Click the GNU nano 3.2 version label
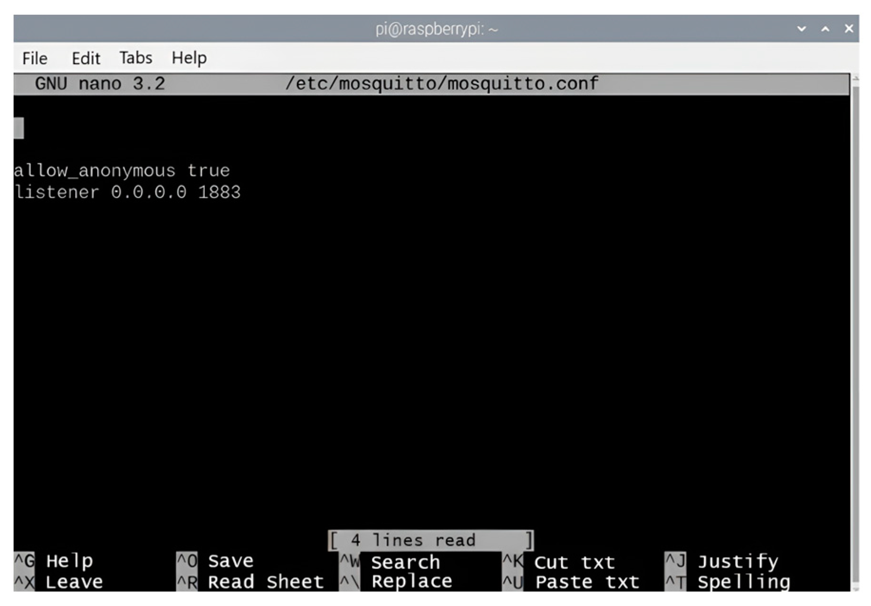 100,84
